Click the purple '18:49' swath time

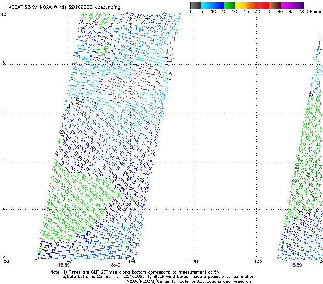114,265
